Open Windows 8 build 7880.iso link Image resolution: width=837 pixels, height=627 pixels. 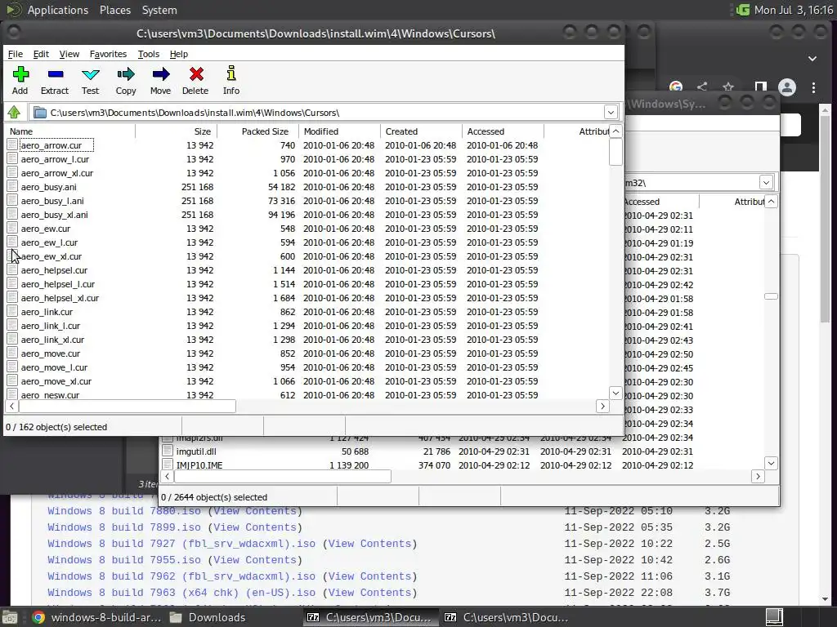point(124,511)
